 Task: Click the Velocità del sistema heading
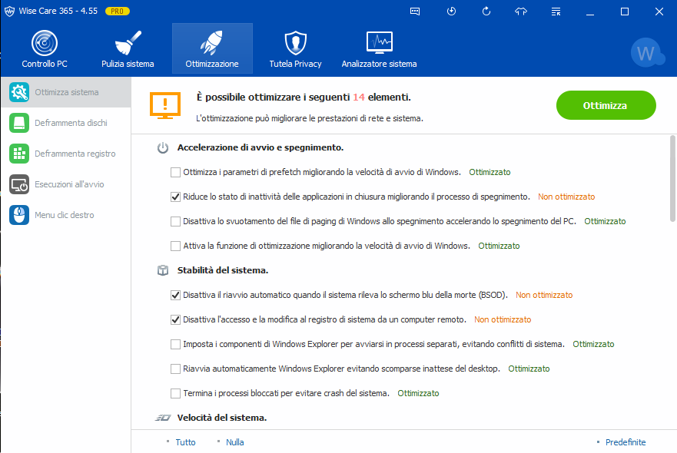click(222, 418)
